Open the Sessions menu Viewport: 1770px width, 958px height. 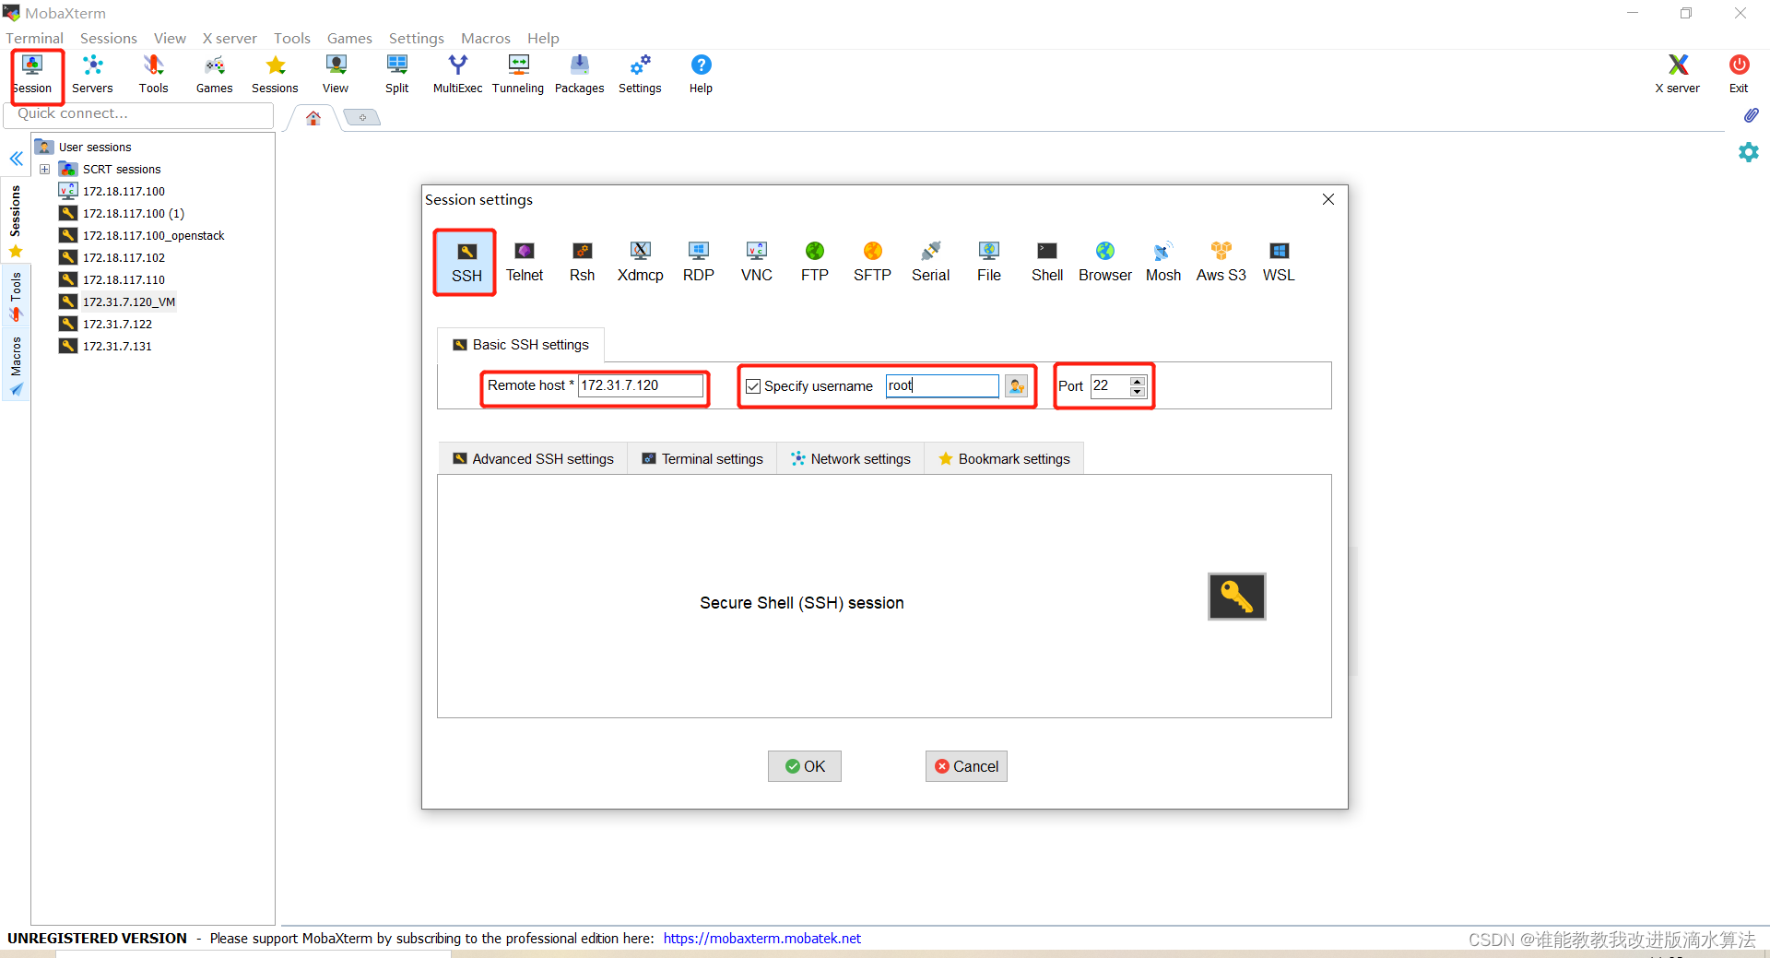[109, 38]
